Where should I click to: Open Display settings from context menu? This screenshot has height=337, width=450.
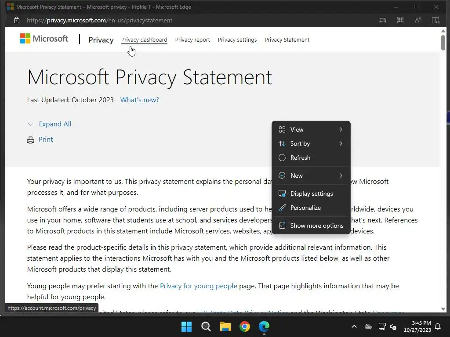pos(311,194)
